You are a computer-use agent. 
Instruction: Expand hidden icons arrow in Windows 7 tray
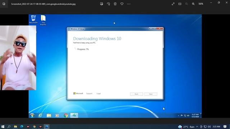[179, 115]
